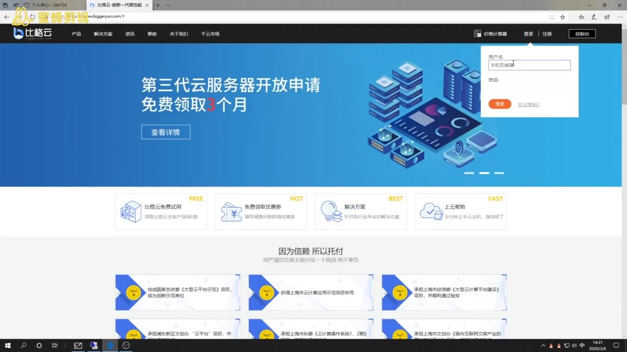Click the 大型云平台示范 achievement card
The image size is (627, 352).
pyautogui.click(x=178, y=292)
